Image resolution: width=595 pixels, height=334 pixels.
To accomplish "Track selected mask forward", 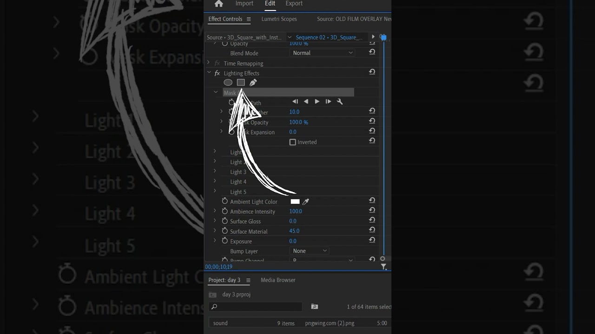I will 317,102.
